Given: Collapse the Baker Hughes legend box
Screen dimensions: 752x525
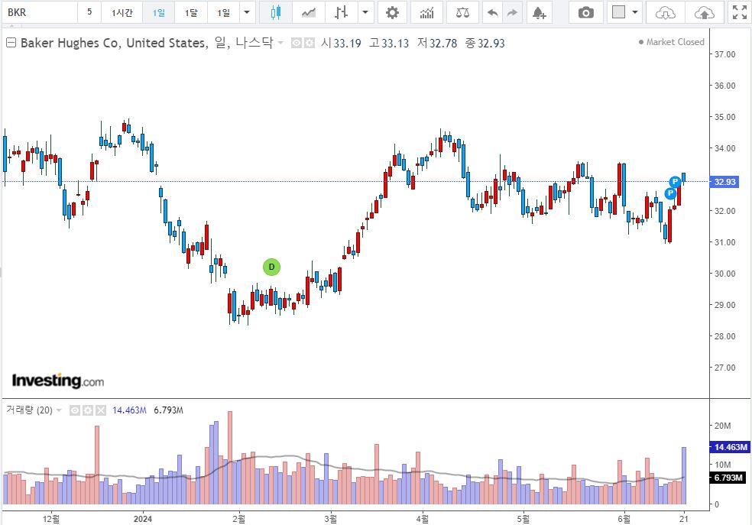Looking at the screenshot, I should (11, 43).
